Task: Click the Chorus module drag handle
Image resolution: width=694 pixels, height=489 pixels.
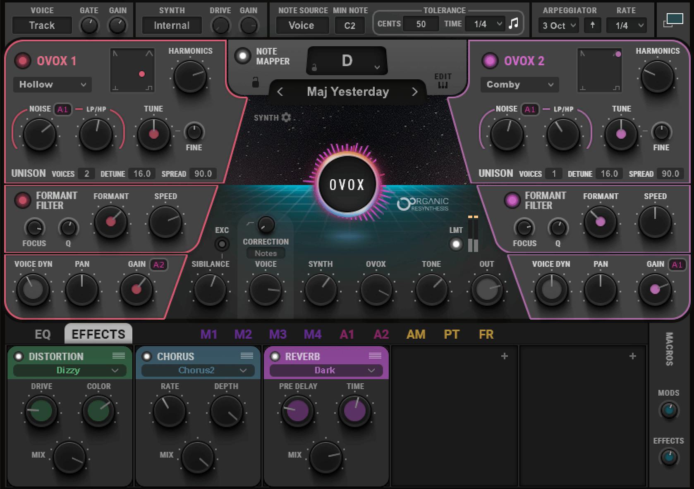Action: [247, 356]
